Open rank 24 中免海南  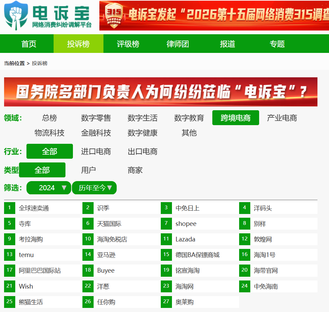pyautogui.click(x=278, y=287)
